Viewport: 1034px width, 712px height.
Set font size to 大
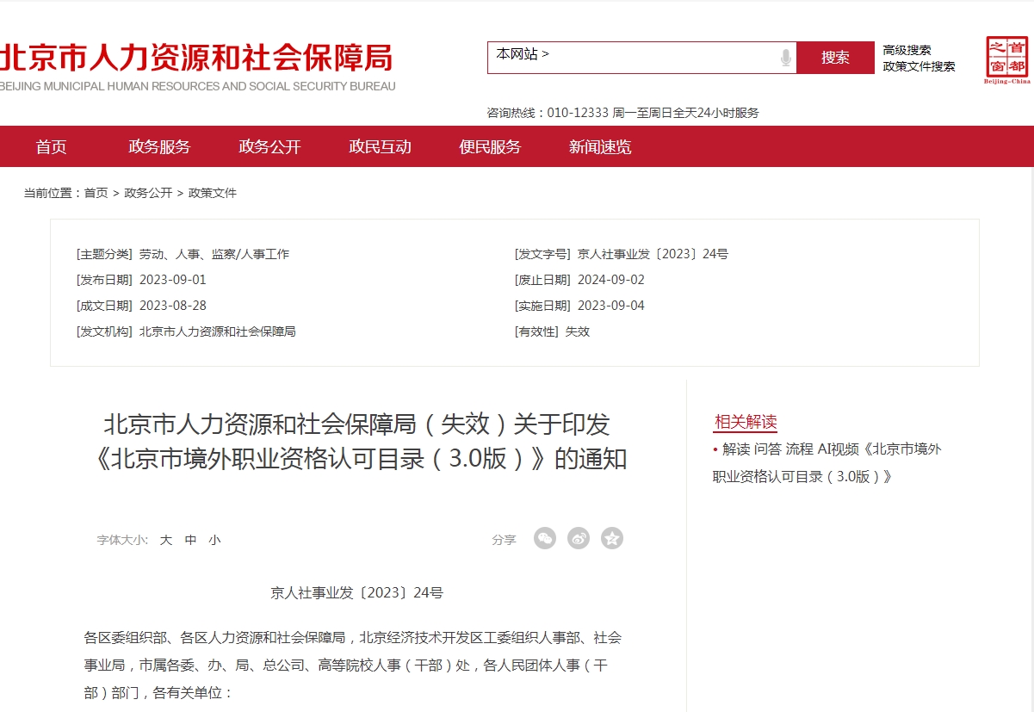pos(166,540)
